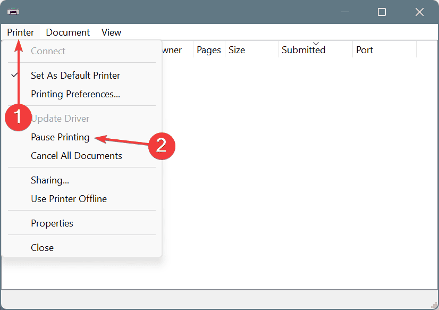Open the View menu
Viewport: 439px width, 310px height.
point(111,32)
